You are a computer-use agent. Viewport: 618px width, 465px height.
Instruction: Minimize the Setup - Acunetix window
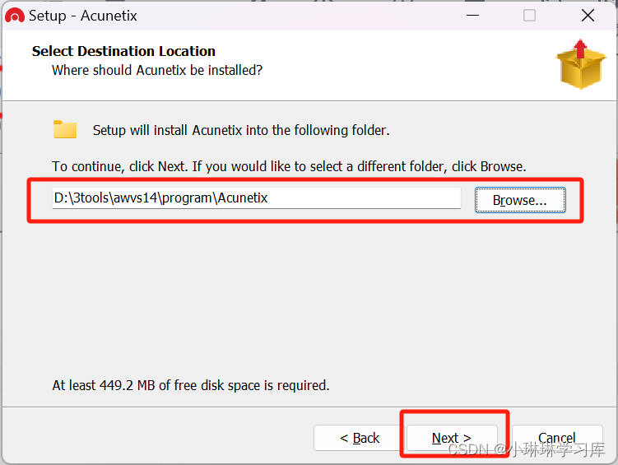[x=472, y=16]
